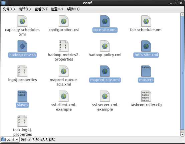Click the slaves file icon

click(x=22, y=96)
